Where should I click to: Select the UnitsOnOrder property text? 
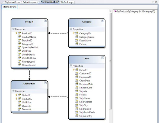(29, 58)
